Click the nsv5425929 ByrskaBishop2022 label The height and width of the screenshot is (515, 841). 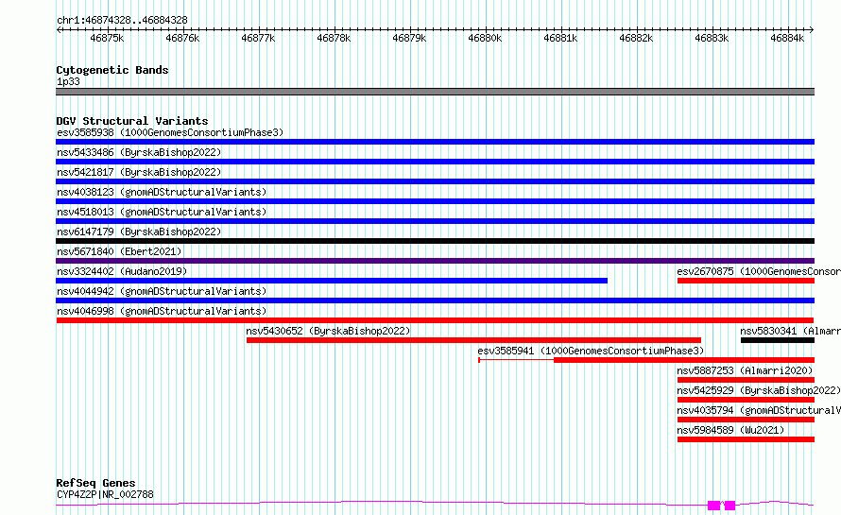click(759, 390)
